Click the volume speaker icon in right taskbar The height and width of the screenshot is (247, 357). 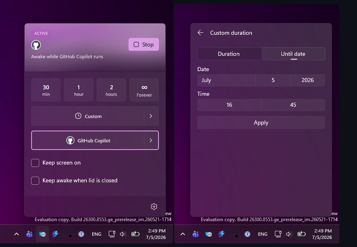point(289,234)
